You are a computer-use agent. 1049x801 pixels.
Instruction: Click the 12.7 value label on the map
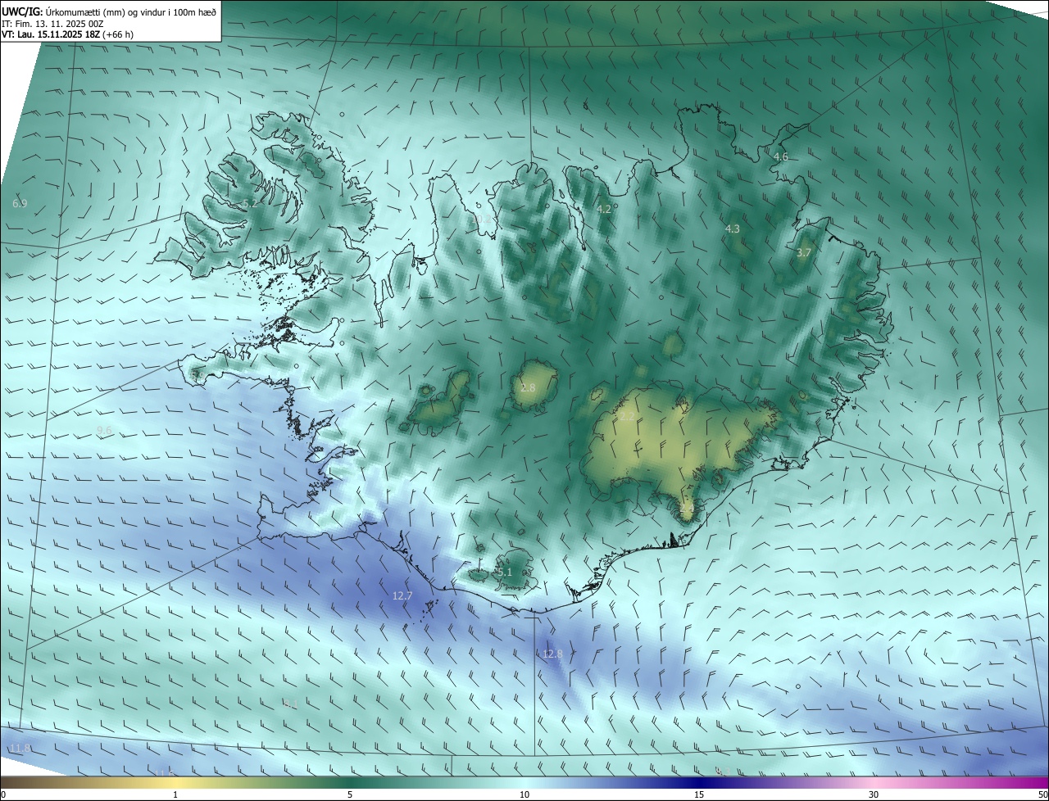(x=402, y=596)
